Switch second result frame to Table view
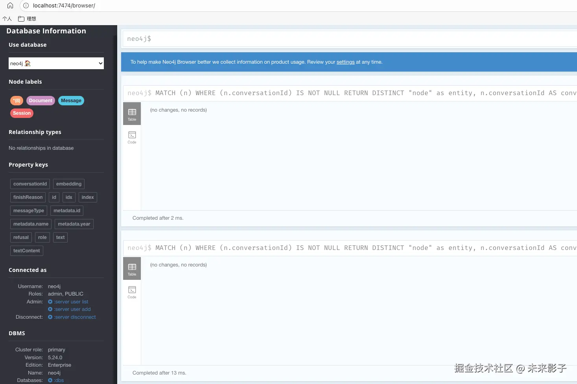577x384 pixels. click(132, 268)
